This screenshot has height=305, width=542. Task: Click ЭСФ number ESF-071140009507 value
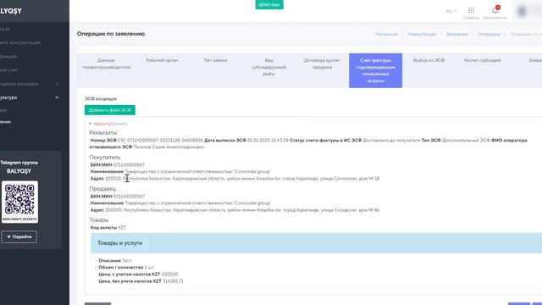[160, 141]
